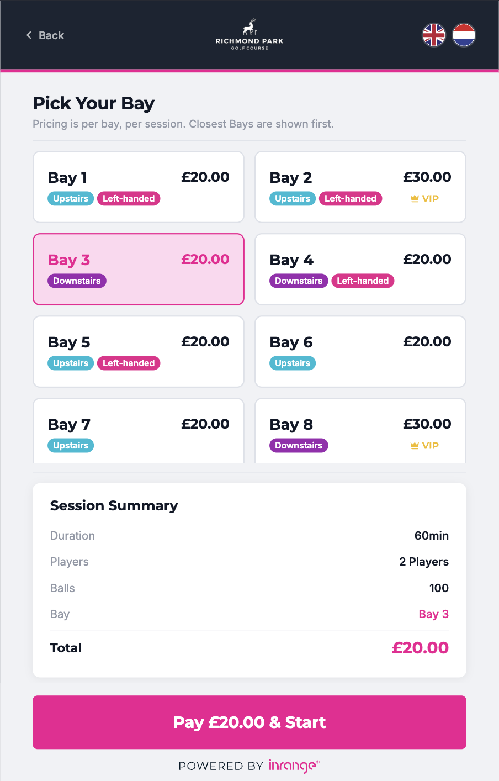Select the Bay 1 card
499x781 pixels.
pos(138,187)
